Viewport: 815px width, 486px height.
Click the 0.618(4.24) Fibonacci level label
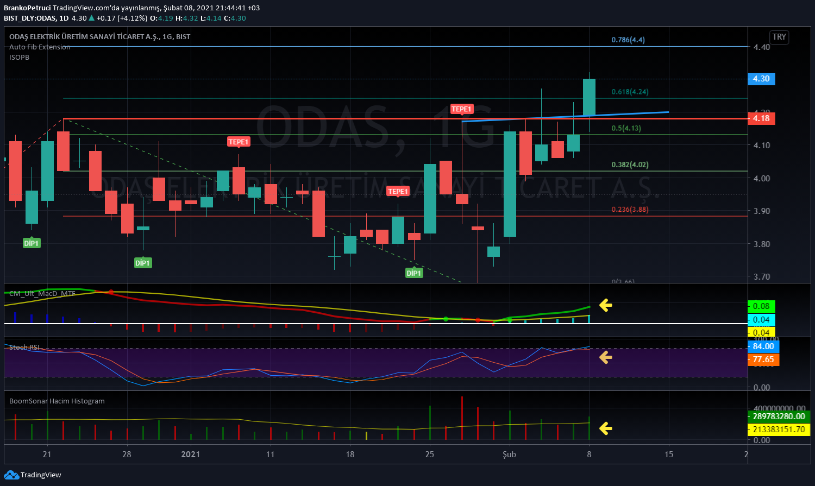point(630,92)
